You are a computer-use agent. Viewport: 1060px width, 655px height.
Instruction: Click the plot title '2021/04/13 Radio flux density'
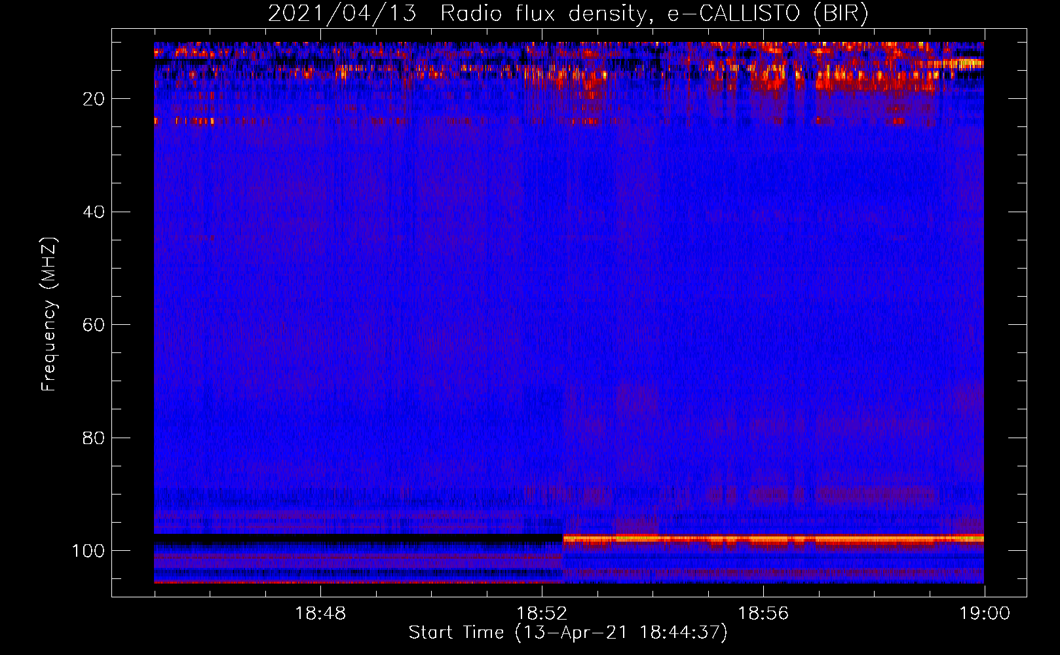(568, 14)
